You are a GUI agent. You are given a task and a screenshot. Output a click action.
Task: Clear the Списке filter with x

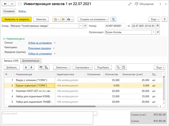click(x=55, y=43)
